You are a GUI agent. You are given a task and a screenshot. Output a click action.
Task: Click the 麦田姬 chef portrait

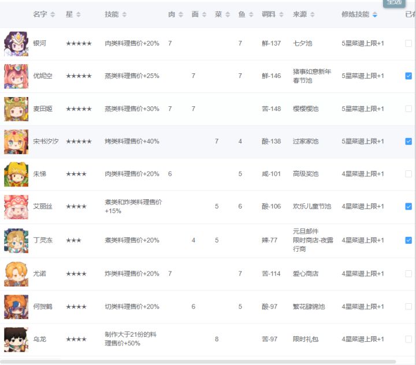pos(16,109)
